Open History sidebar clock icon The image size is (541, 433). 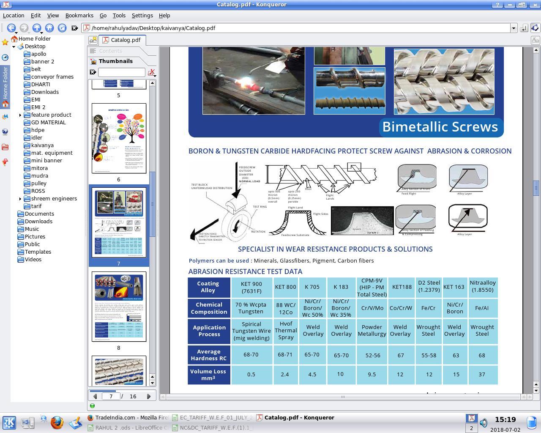tap(5, 58)
